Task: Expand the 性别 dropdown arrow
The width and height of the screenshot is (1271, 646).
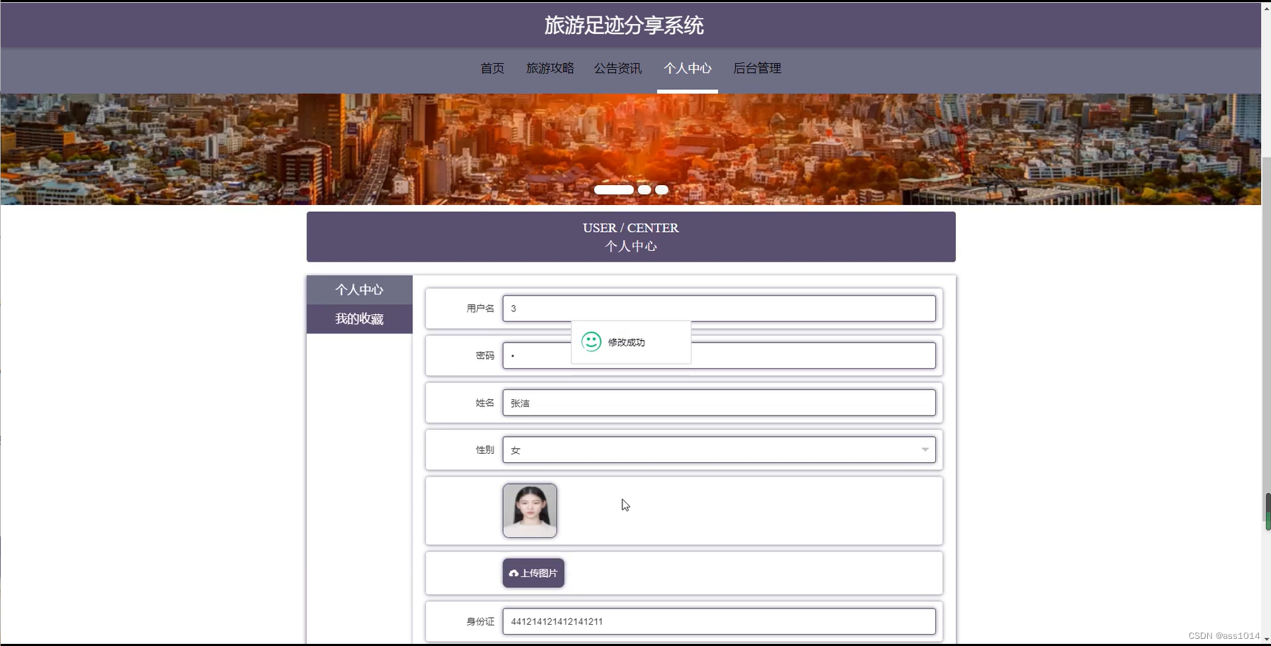Action: coord(925,450)
